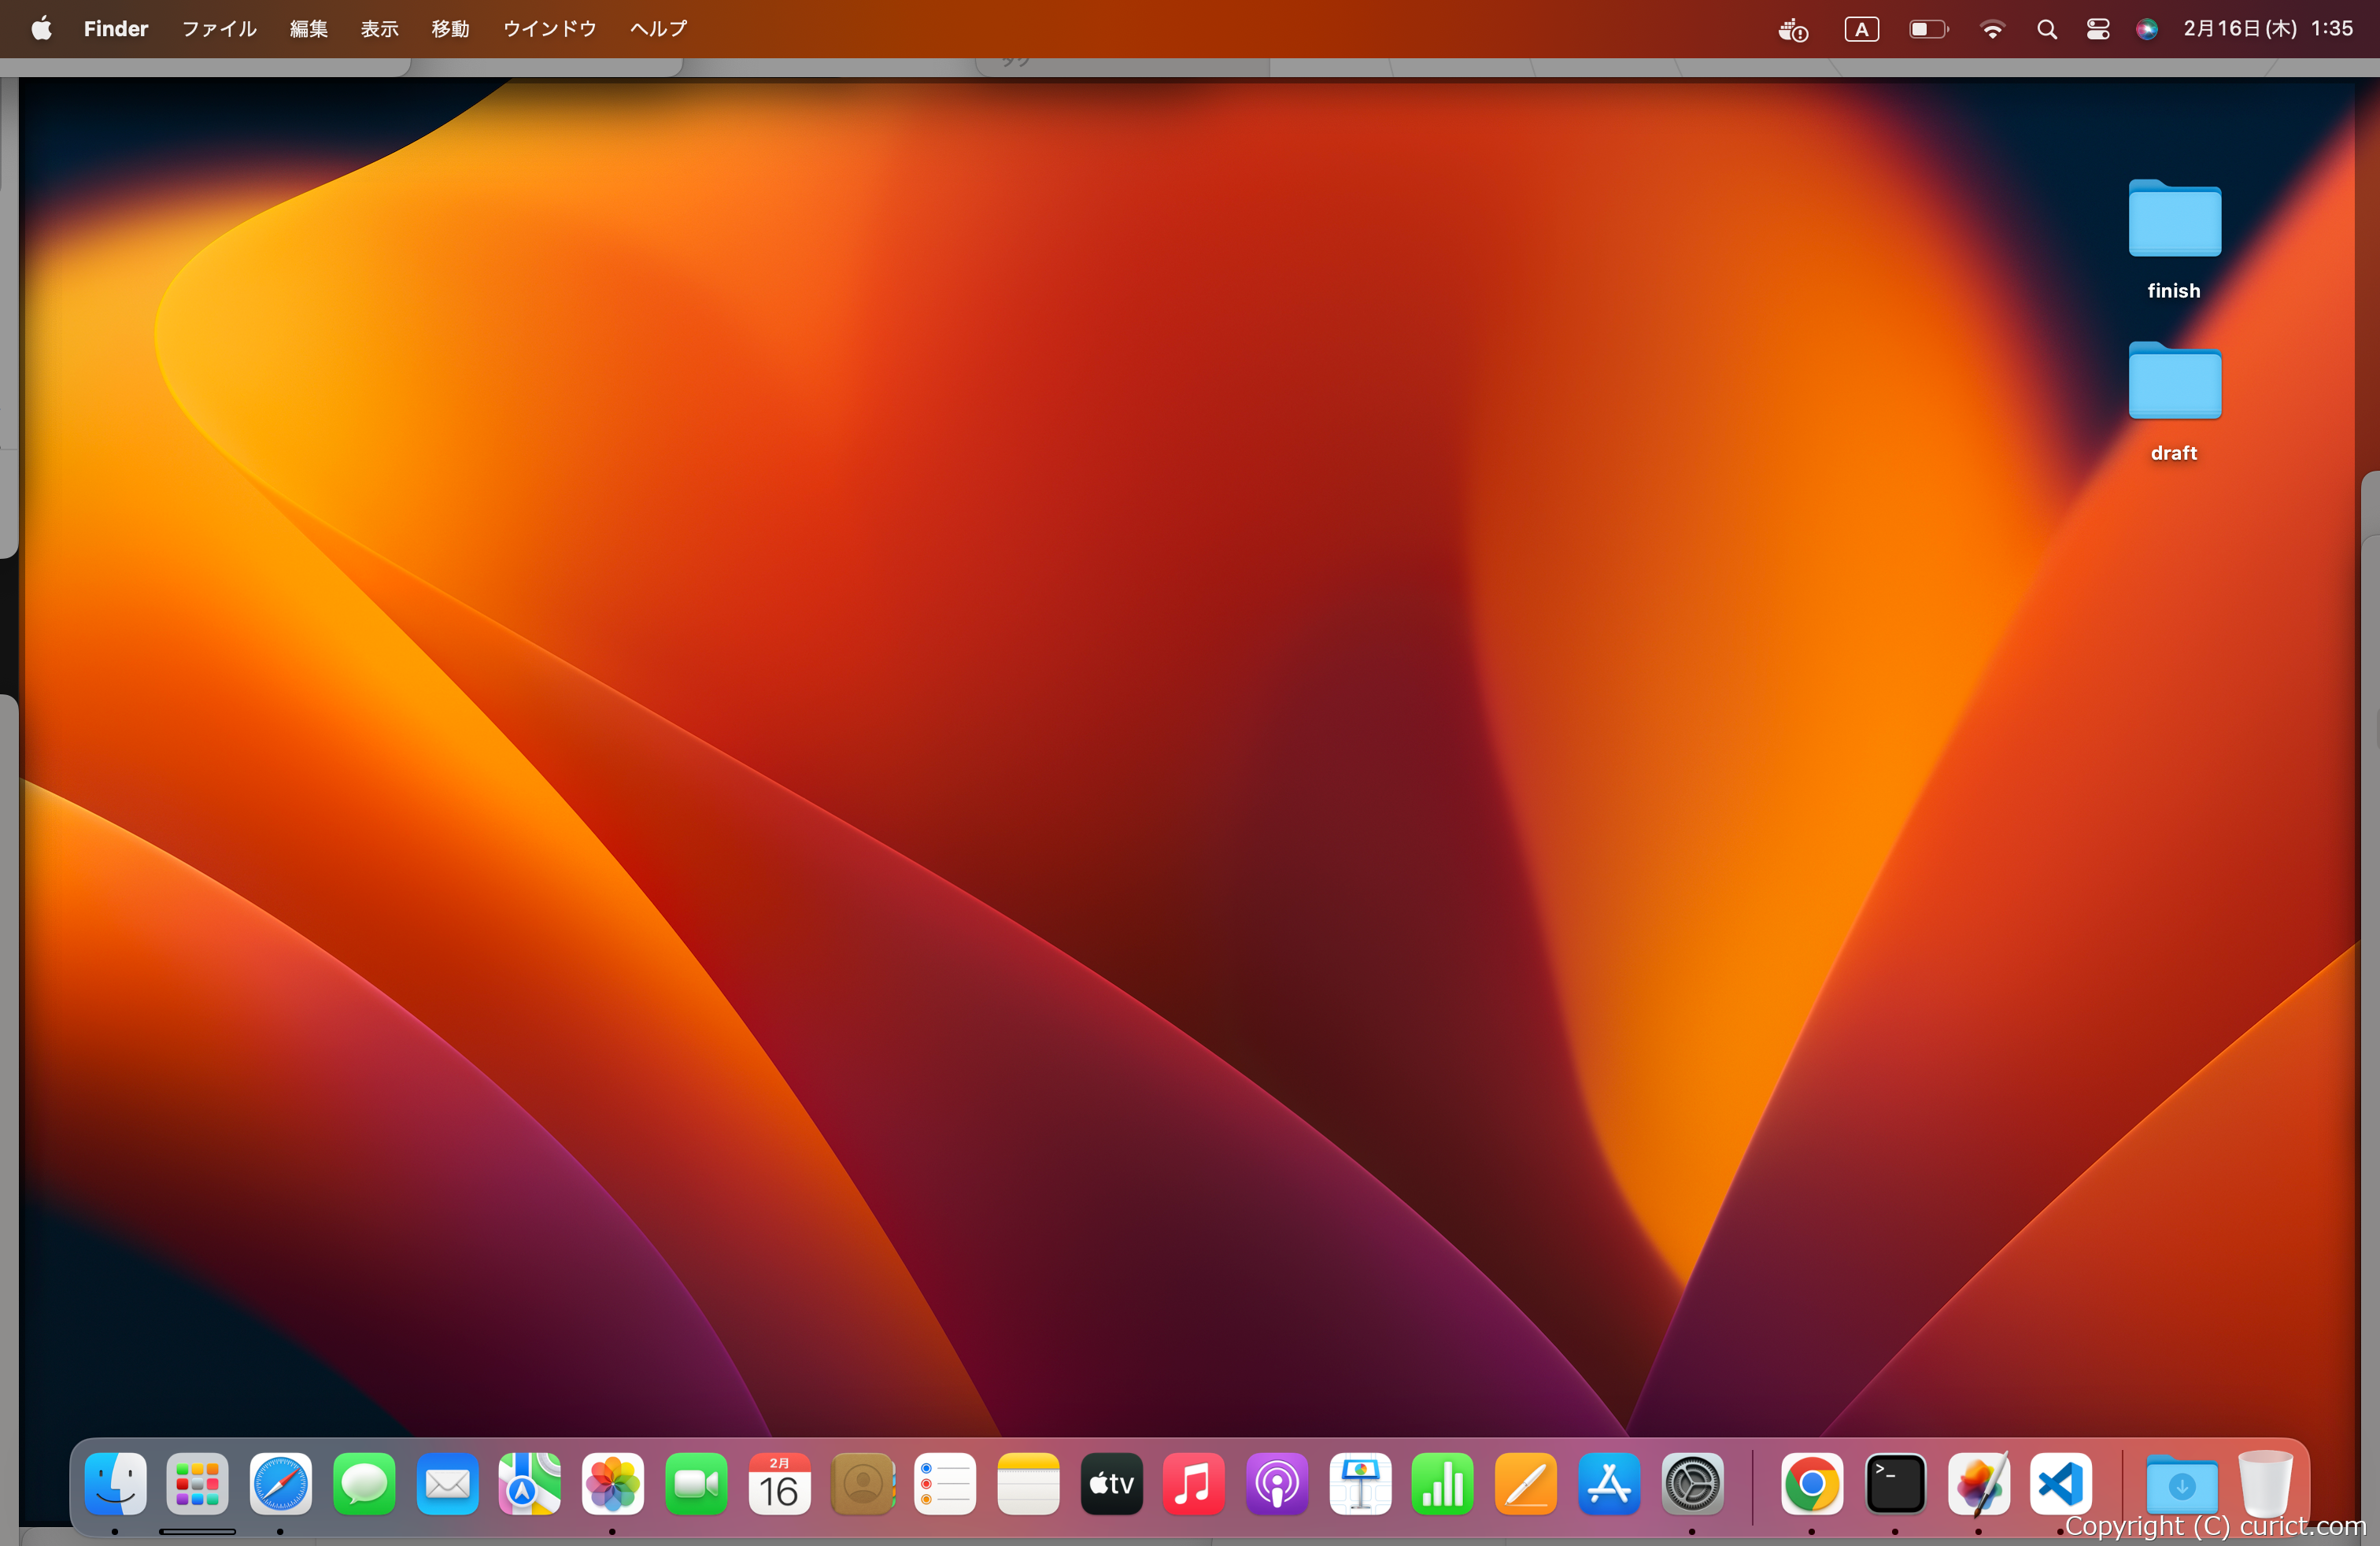Open Spotlight search magnifier
This screenshot has height=1546, width=2380.
(2046, 29)
